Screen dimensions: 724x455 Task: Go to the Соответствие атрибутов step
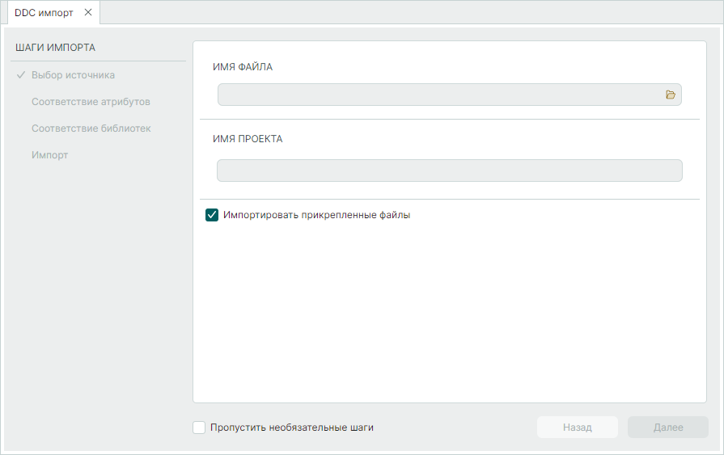point(91,102)
